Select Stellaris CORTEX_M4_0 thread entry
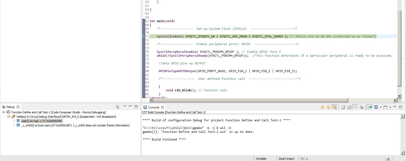The height and width of the screenshot is (161, 406). coord(66,117)
